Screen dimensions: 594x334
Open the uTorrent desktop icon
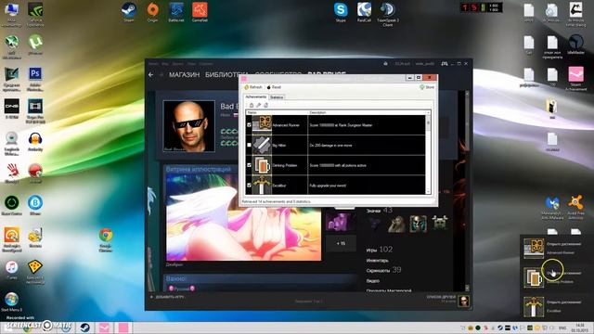tap(35, 45)
